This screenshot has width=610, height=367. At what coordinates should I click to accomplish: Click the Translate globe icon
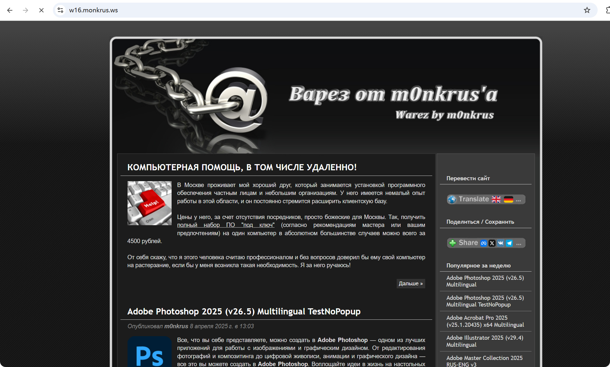point(452,199)
